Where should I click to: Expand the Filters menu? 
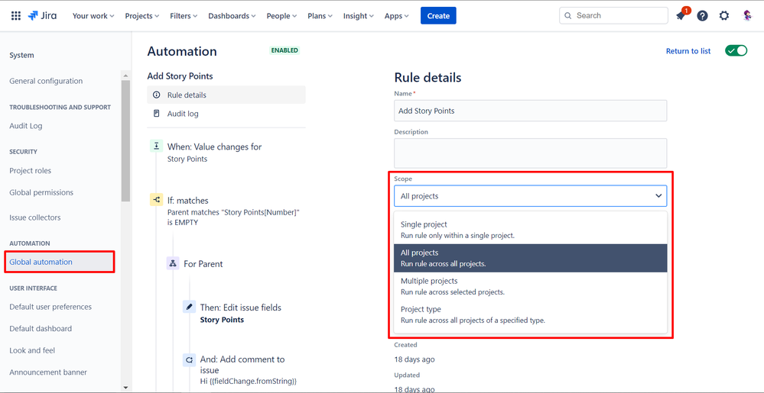coord(184,15)
